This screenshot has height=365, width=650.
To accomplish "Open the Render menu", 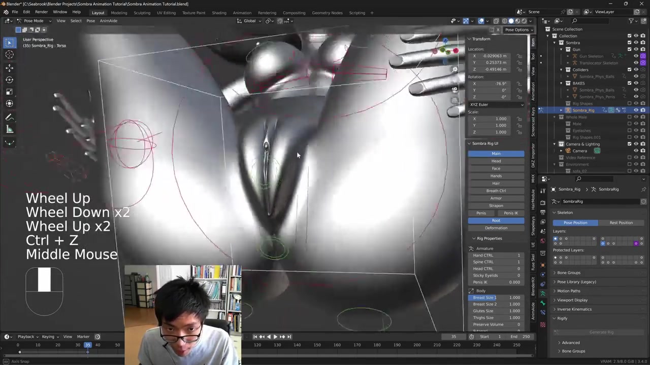I will (41, 12).
